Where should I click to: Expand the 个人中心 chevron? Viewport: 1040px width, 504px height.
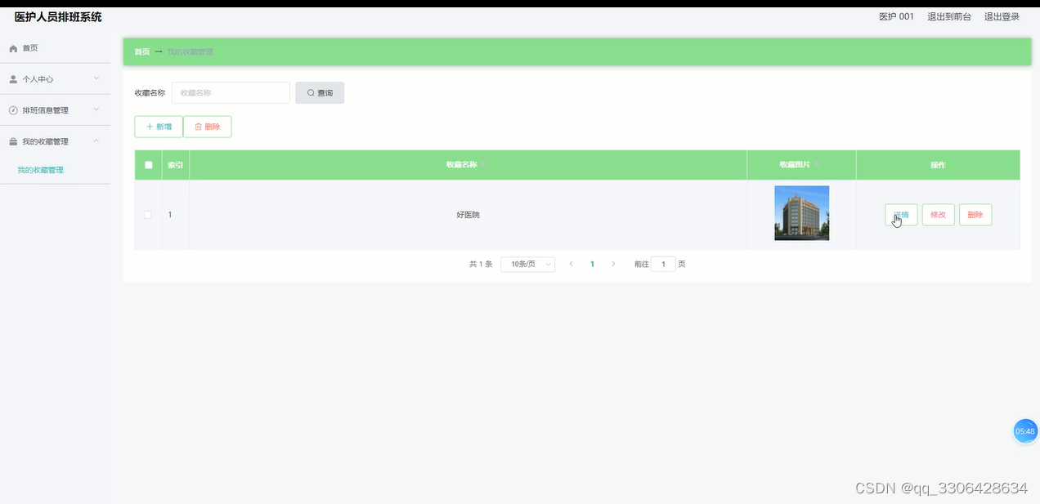pos(96,78)
